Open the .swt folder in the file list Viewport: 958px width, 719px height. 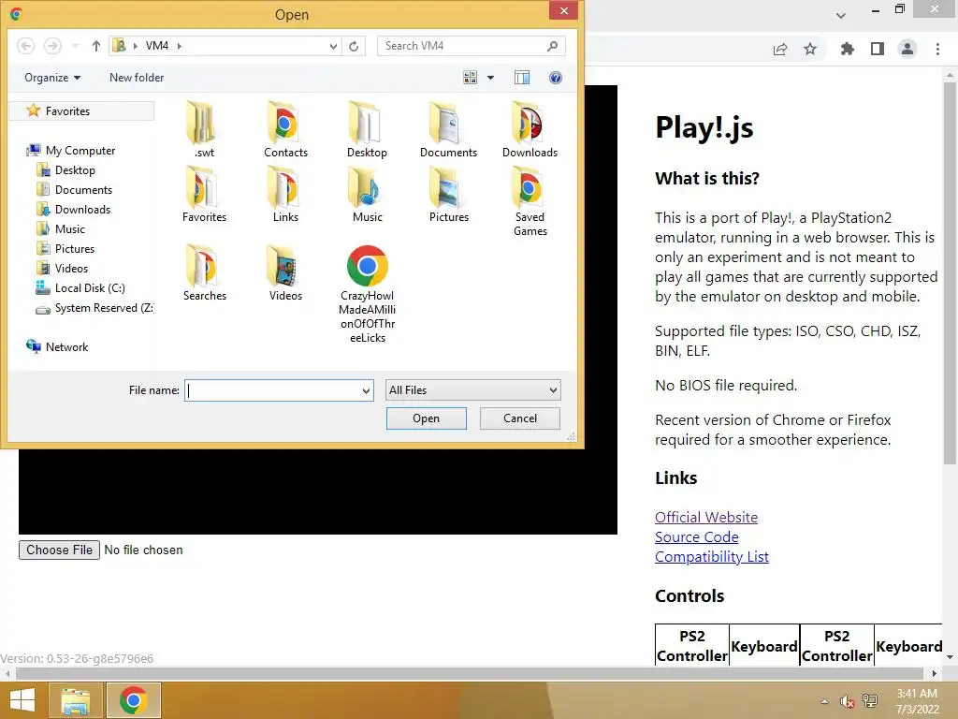(x=204, y=129)
